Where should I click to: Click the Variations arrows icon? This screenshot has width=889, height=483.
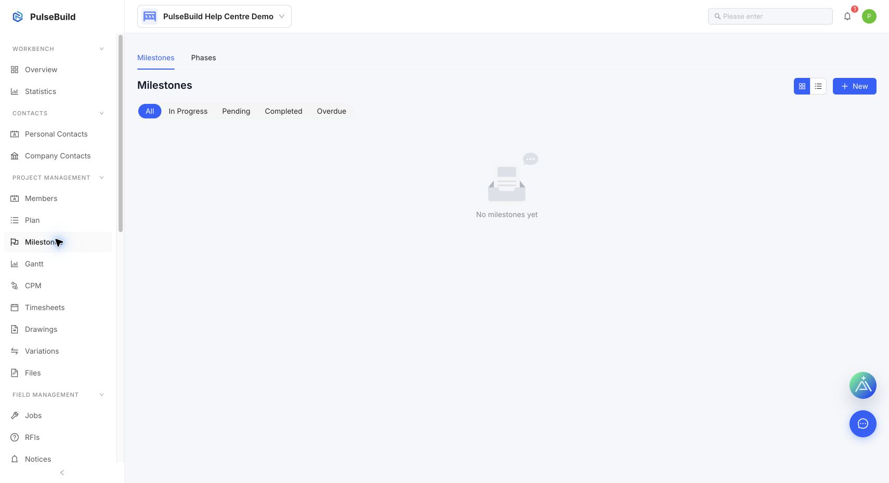pyautogui.click(x=15, y=351)
